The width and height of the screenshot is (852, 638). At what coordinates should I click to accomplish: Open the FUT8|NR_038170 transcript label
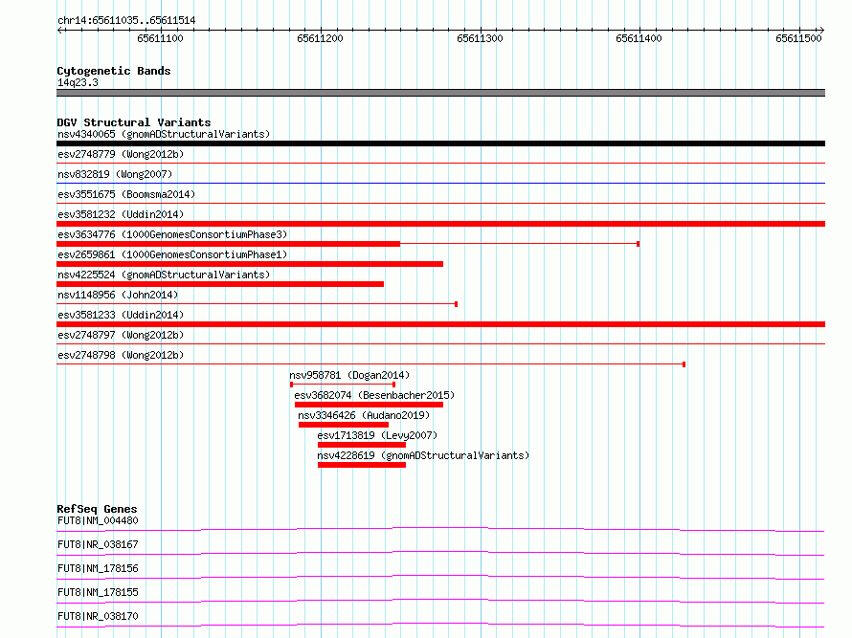coord(98,616)
